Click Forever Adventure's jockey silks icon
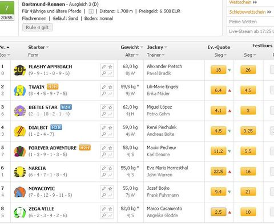This screenshot has height=224, width=274. (19, 151)
